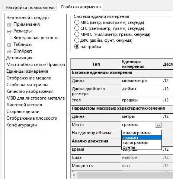Select the Размеры label in the tree

pyautogui.click(x=22, y=31)
